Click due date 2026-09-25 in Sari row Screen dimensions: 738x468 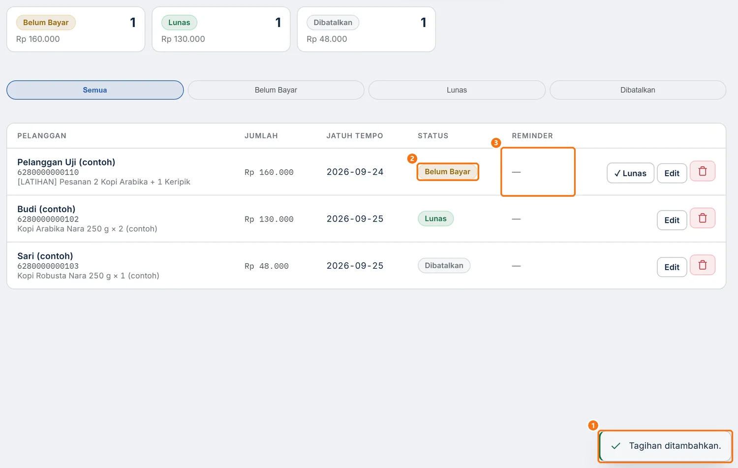tap(355, 266)
